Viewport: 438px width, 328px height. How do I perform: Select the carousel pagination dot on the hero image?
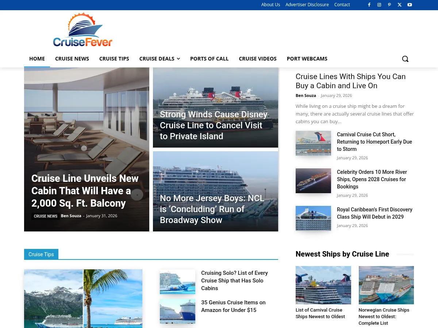click(x=137, y=195)
